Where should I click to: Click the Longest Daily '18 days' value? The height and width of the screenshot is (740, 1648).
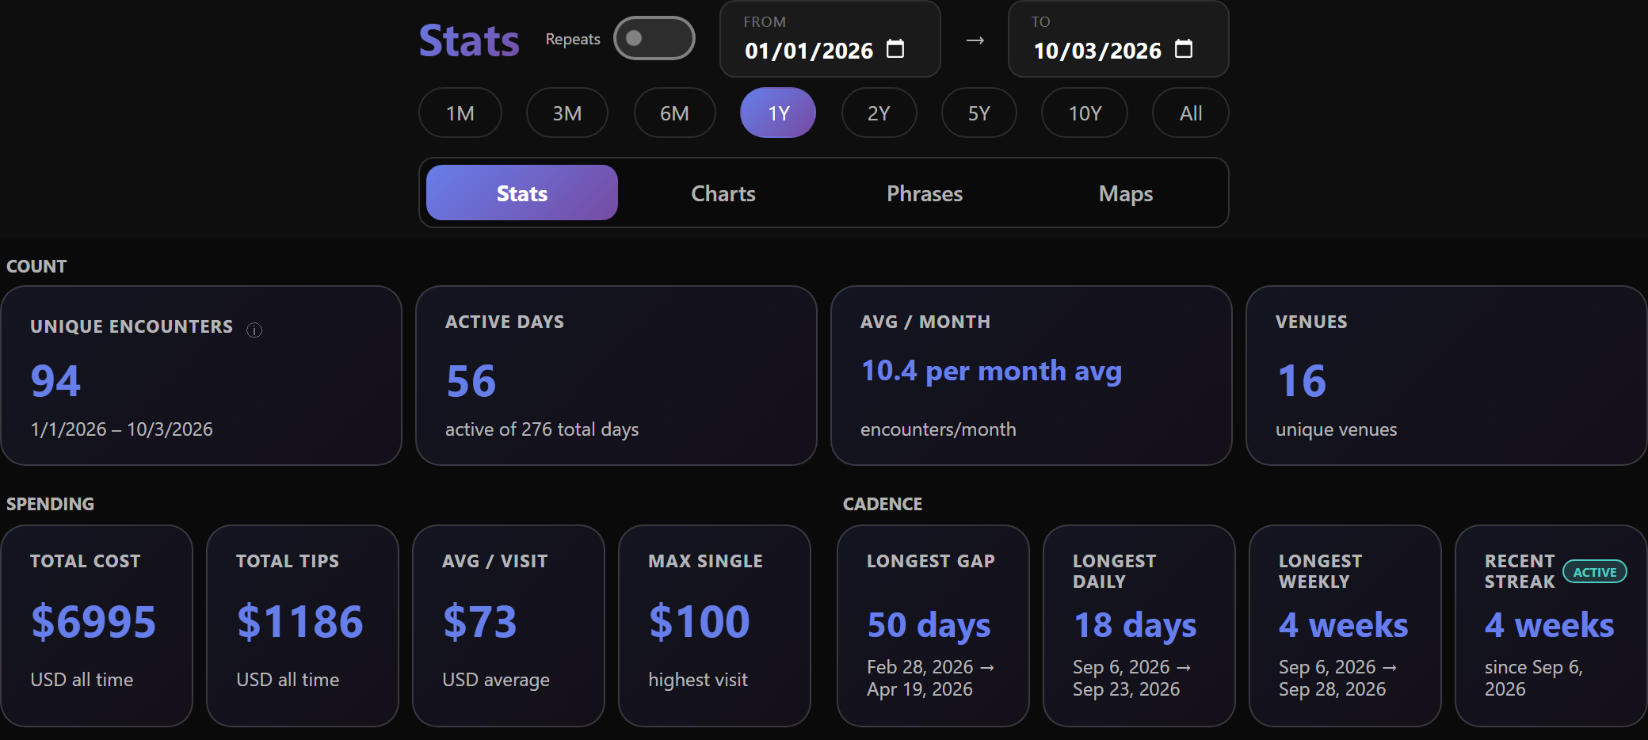[1135, 625]
